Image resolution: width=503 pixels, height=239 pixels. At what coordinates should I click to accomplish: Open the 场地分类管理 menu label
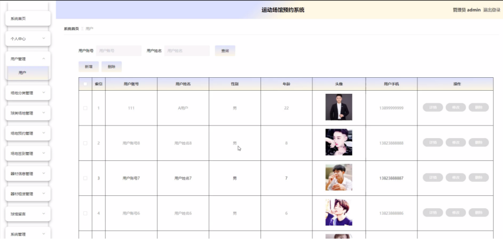click(x=22, y=93)
